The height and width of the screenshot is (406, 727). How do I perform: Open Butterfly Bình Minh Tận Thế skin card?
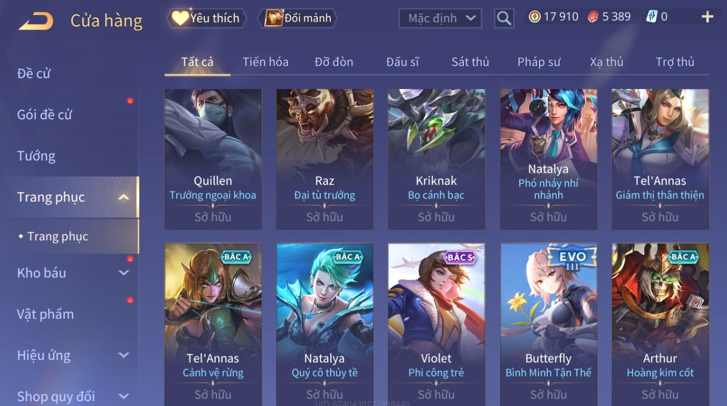548,324
